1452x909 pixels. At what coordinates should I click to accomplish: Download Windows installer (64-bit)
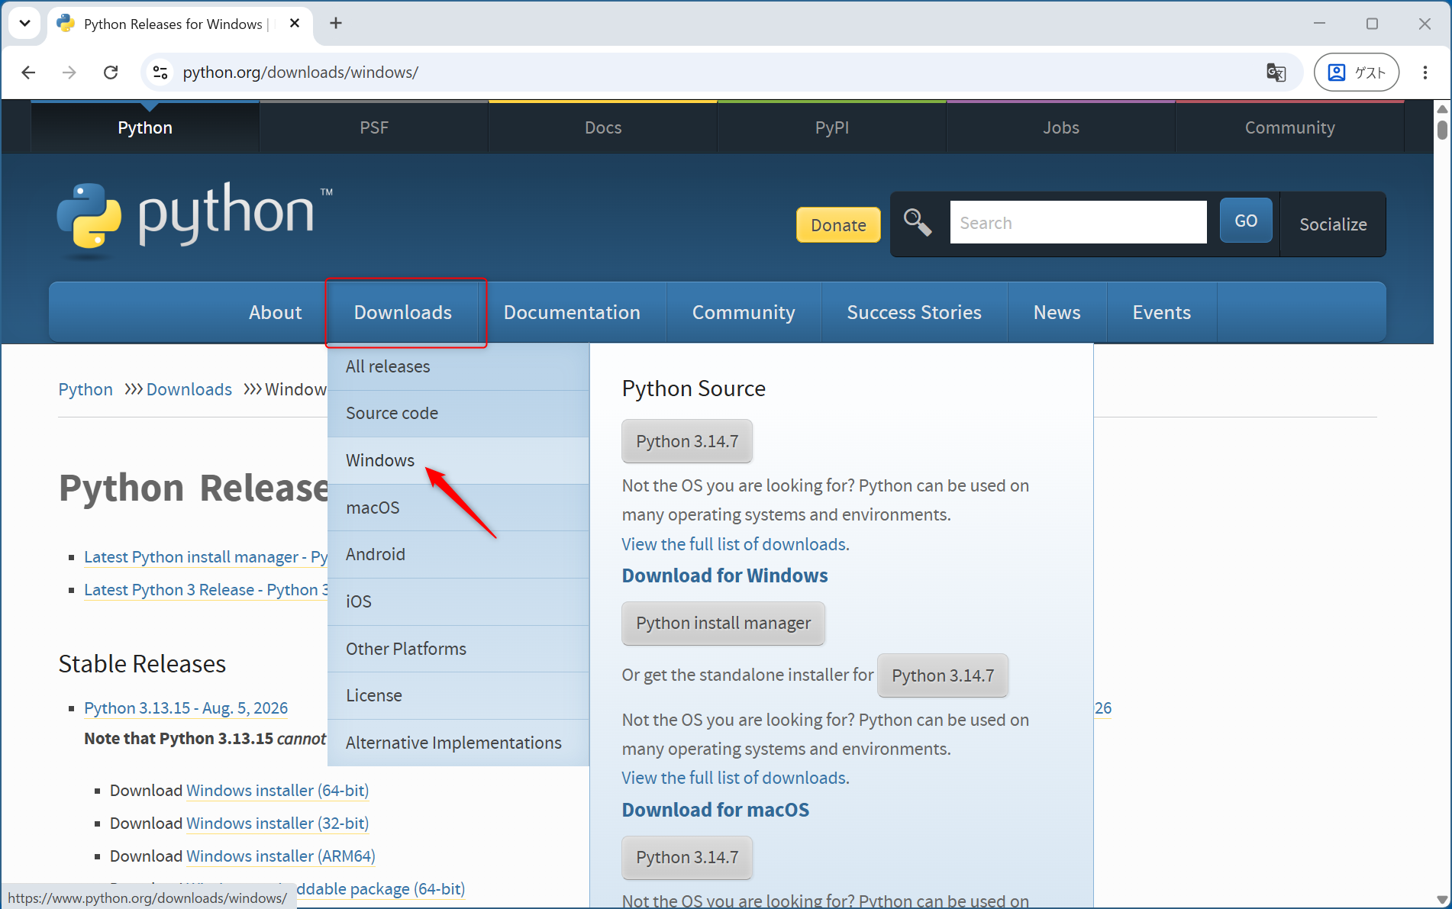pyautogui.click(x=277, y=791)
